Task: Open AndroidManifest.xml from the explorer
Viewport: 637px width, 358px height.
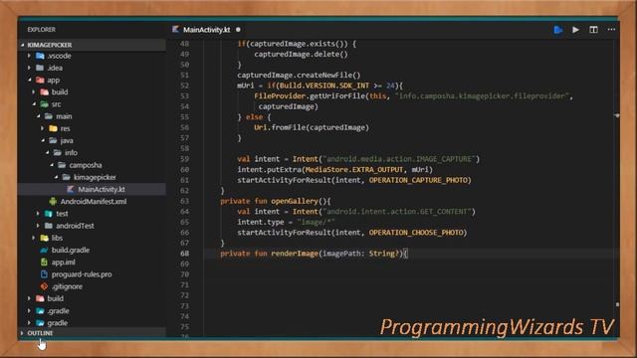Action: click(94, 201)
